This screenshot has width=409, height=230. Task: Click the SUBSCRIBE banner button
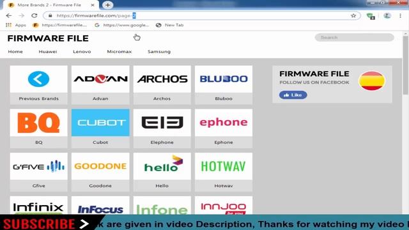(x=47, y=224)
